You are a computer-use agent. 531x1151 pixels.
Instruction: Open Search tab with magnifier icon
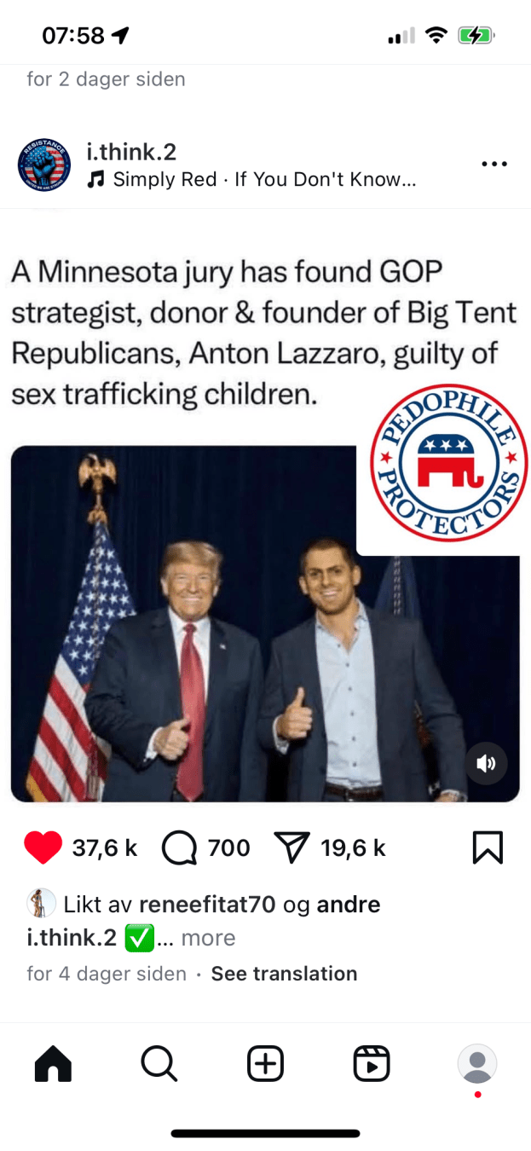(159, 1063)
